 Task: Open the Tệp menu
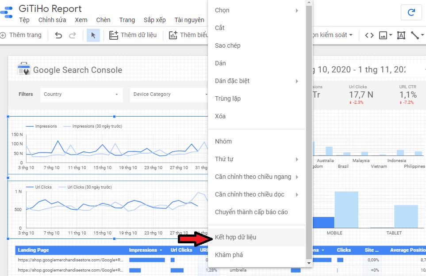(24, 20)
